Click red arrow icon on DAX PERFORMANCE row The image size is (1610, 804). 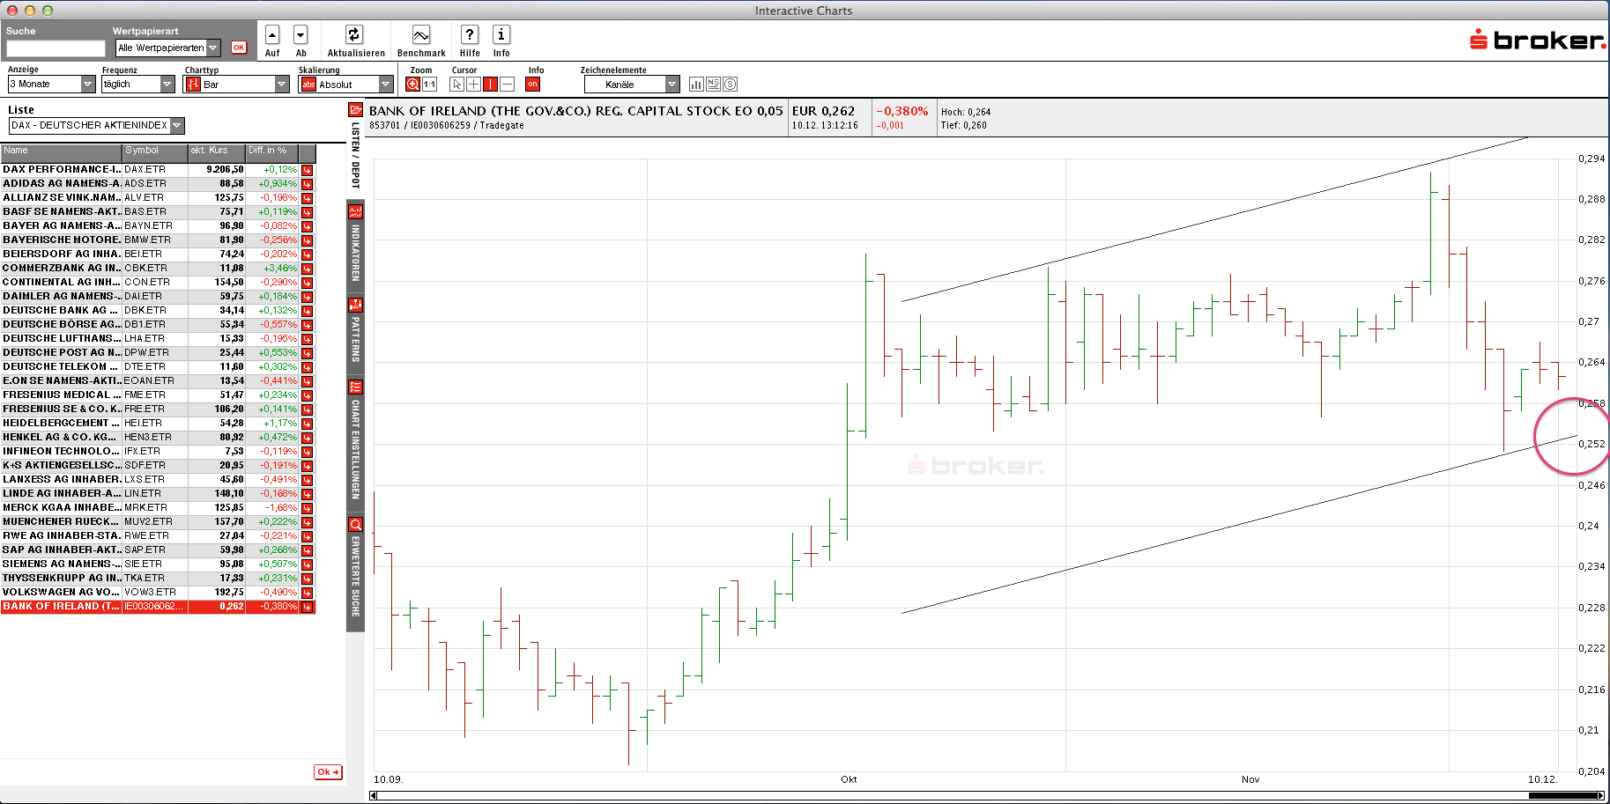click(307, 170)
